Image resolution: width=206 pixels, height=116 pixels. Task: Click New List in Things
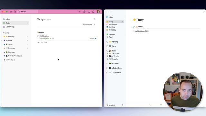coord(111,105)
